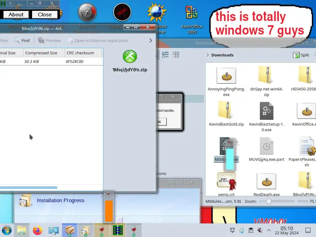316x237 pixels.
Task: Expand hidden tray icons arrow
Action: coord(269,230)
